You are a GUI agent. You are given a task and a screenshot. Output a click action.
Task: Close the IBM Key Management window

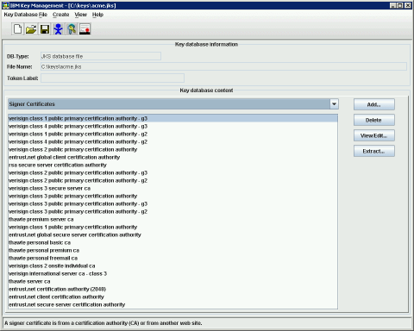pos(408,5)
